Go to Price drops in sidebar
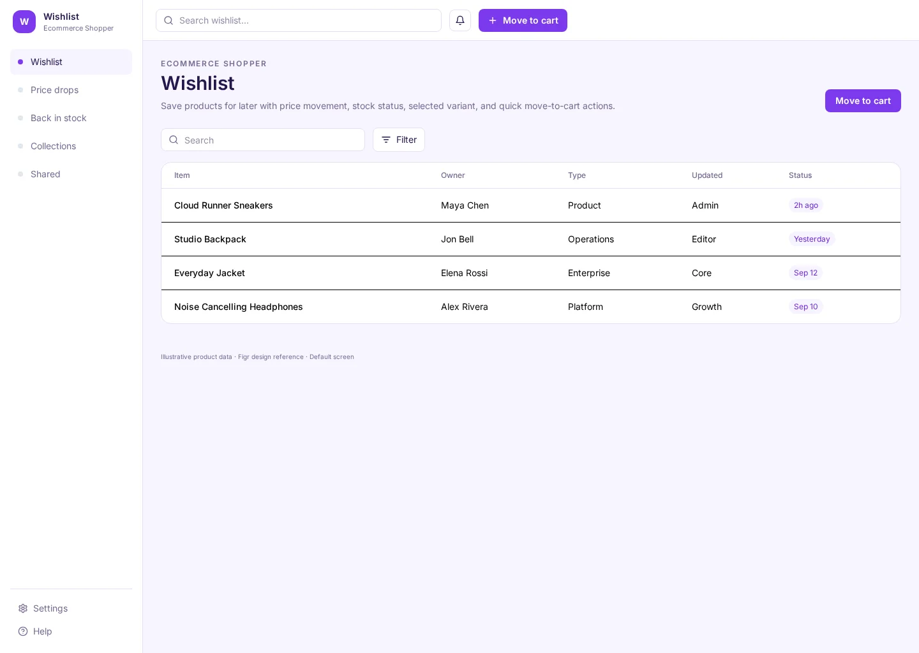Viewport: 919px width, 653px height. pyautogui.click(x=71, y=90)
